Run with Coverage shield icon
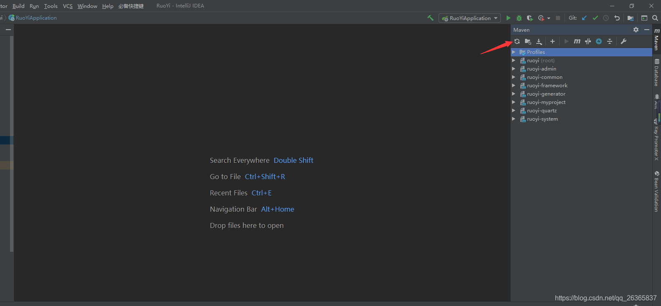Viewport: 661px width, 306px height. [530, 18]
